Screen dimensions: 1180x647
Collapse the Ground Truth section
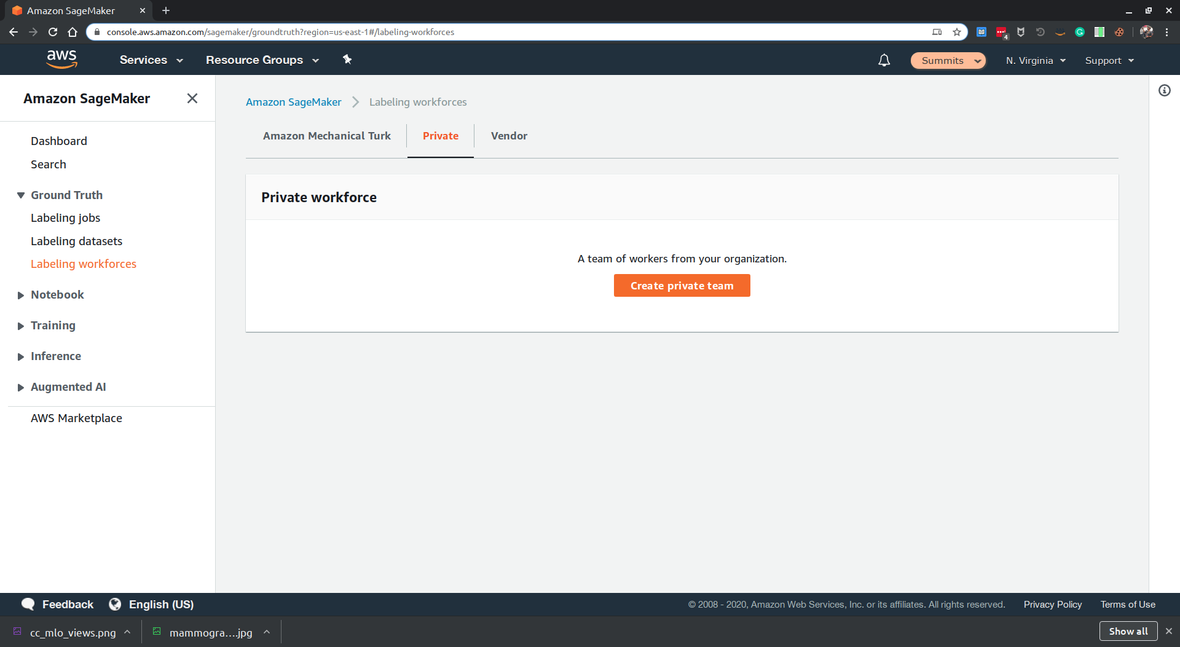point(21,195)
